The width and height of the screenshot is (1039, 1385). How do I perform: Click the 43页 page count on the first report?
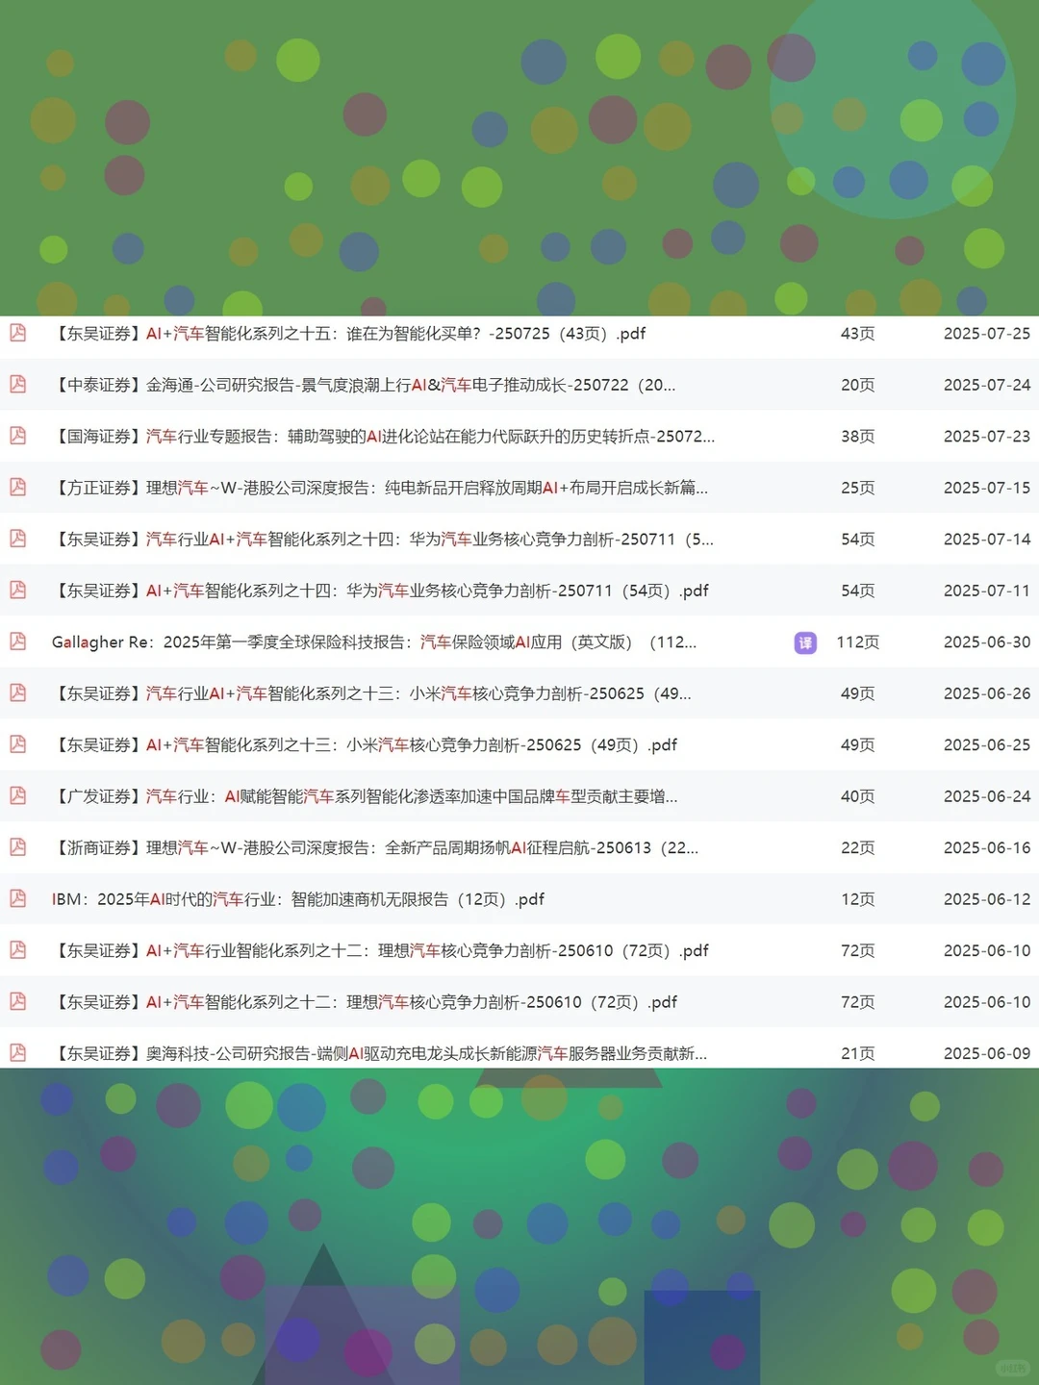(857, 334)
